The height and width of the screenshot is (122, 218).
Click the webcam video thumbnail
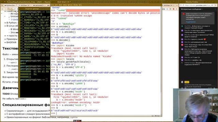point(196,105)
